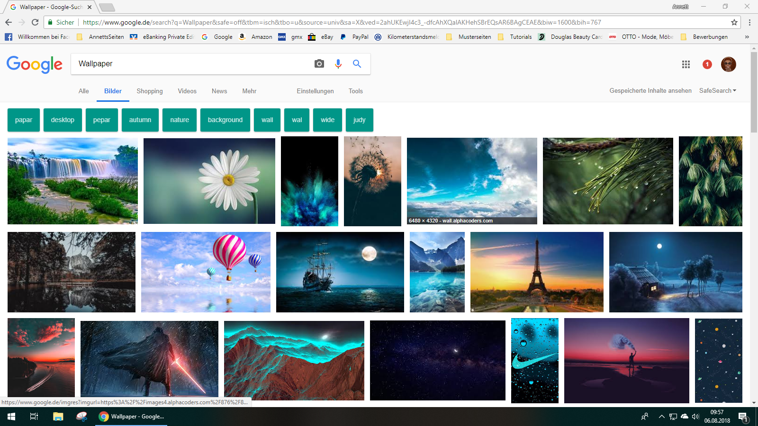Open the Eiffel Tower sunset image
This screenshot has height=426, width=758.
coord(537,272)
